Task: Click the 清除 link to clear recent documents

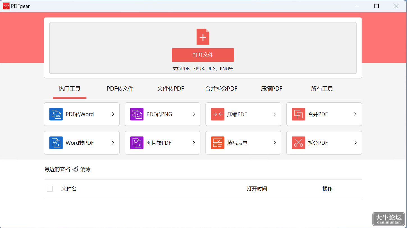Action: [86, 169]
